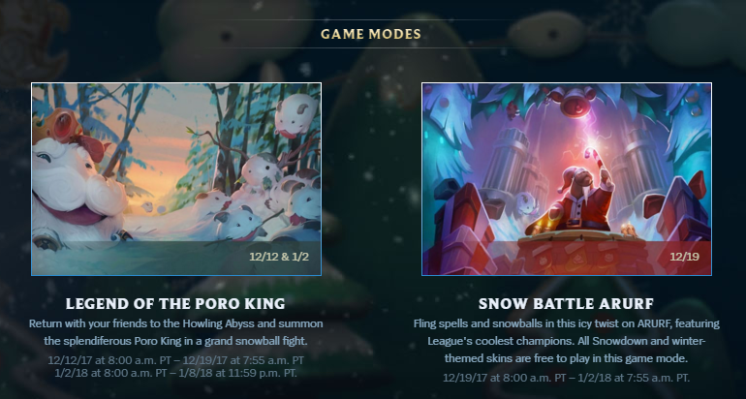This screenshot has width=746, height=399.
Task: Click the small poro beside Santa walrus
Action: pos(527,205)
